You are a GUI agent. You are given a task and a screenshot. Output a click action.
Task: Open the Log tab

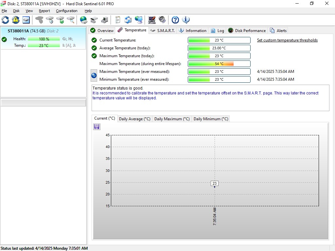tap(217, 30)
